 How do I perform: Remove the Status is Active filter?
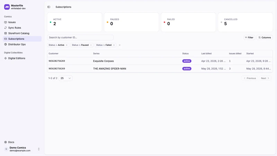point(66,45)
